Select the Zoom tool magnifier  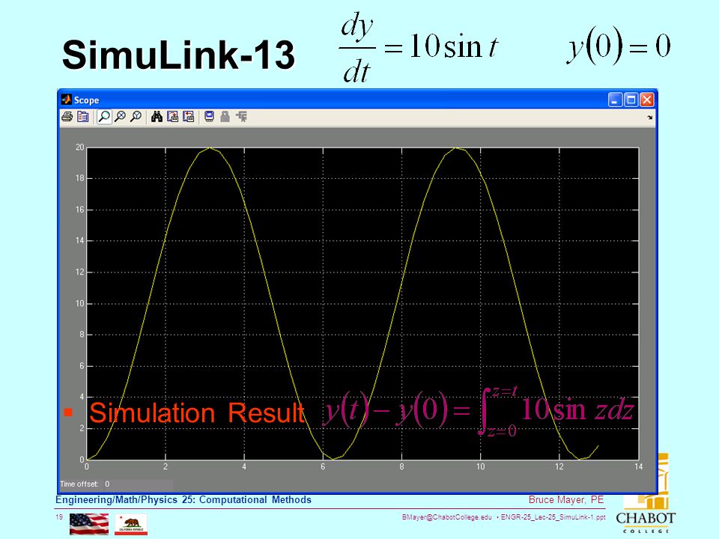(x=104, y=117)
